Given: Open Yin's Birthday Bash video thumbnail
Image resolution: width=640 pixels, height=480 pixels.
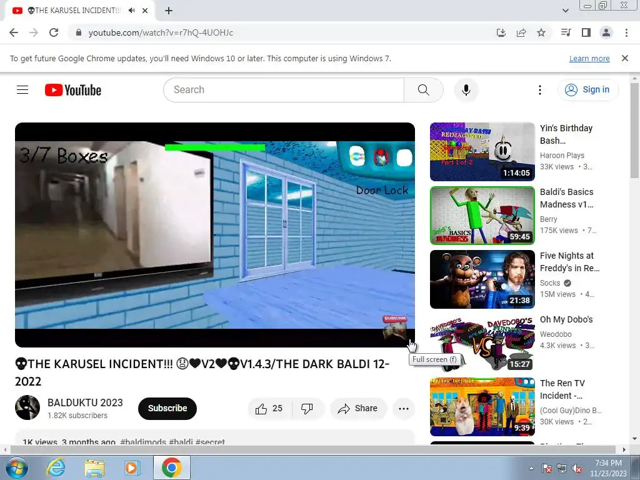Looking at the screenshot, I should (482, 152).
